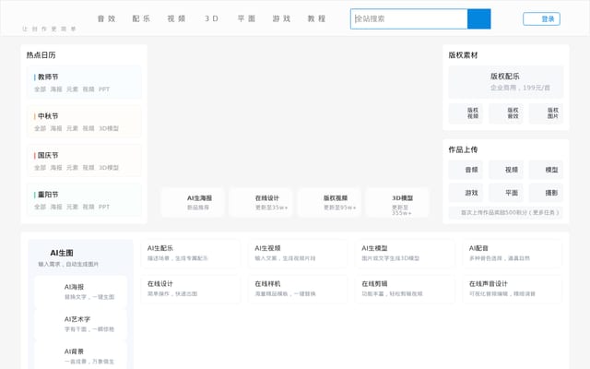Open the 在线设计 card with 简单操作 subtitle
This screenshot has height=369, width=590.
pos(191,289)
